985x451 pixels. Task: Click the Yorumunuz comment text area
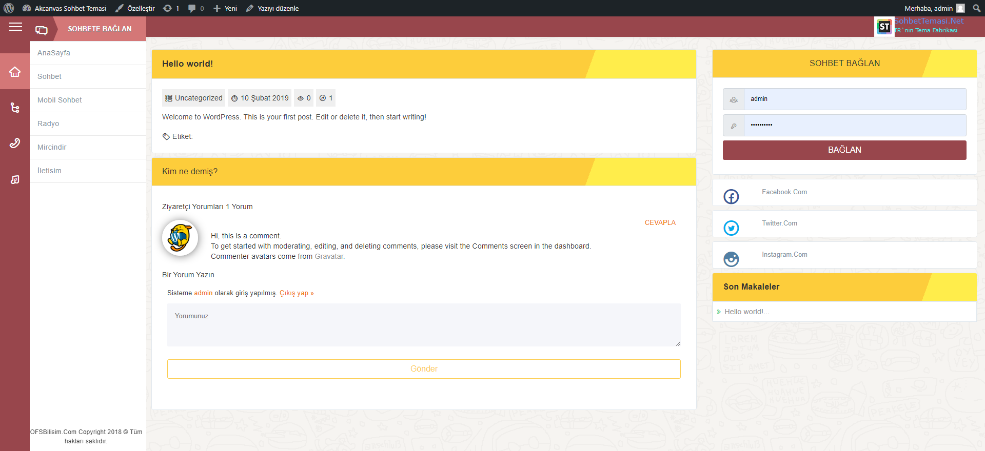coord(424,325)
